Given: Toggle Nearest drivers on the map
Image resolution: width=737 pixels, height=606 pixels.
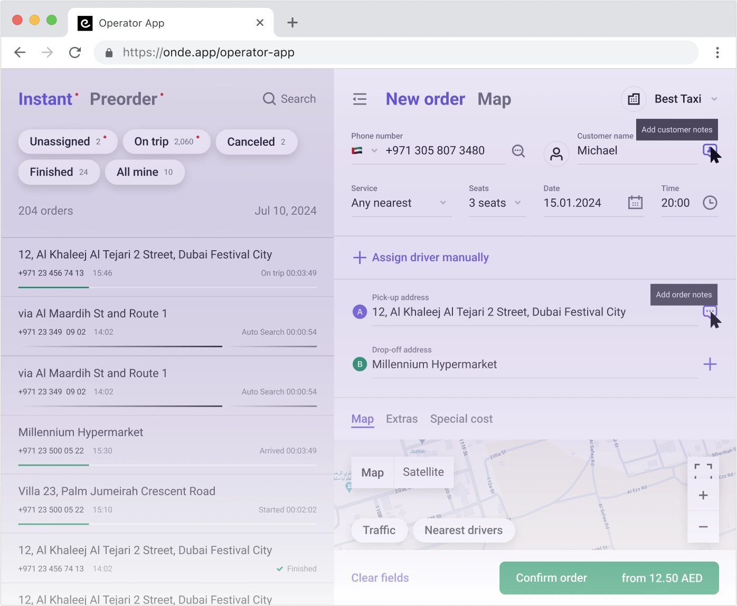Looking at the screenshot, I should pyautogui.click(x=463, y=530).
